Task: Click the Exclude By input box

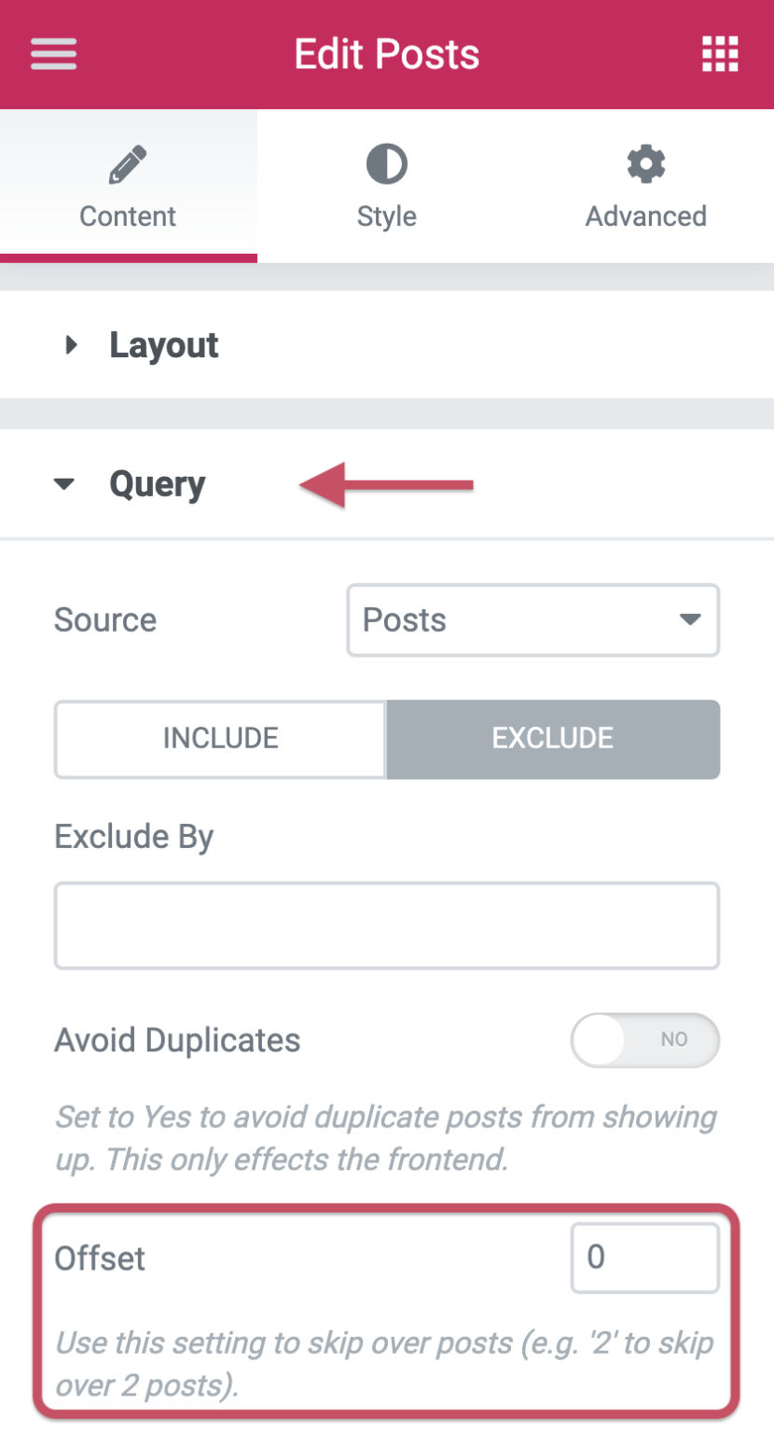Action: [387, 925]
